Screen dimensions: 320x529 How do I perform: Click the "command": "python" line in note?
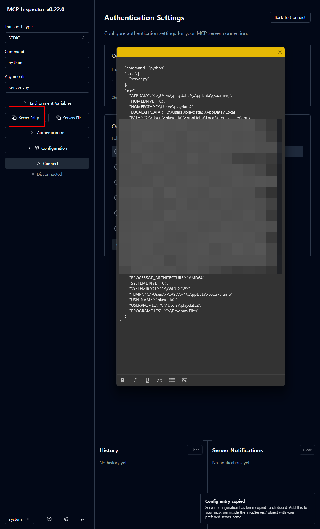(145, 68)
